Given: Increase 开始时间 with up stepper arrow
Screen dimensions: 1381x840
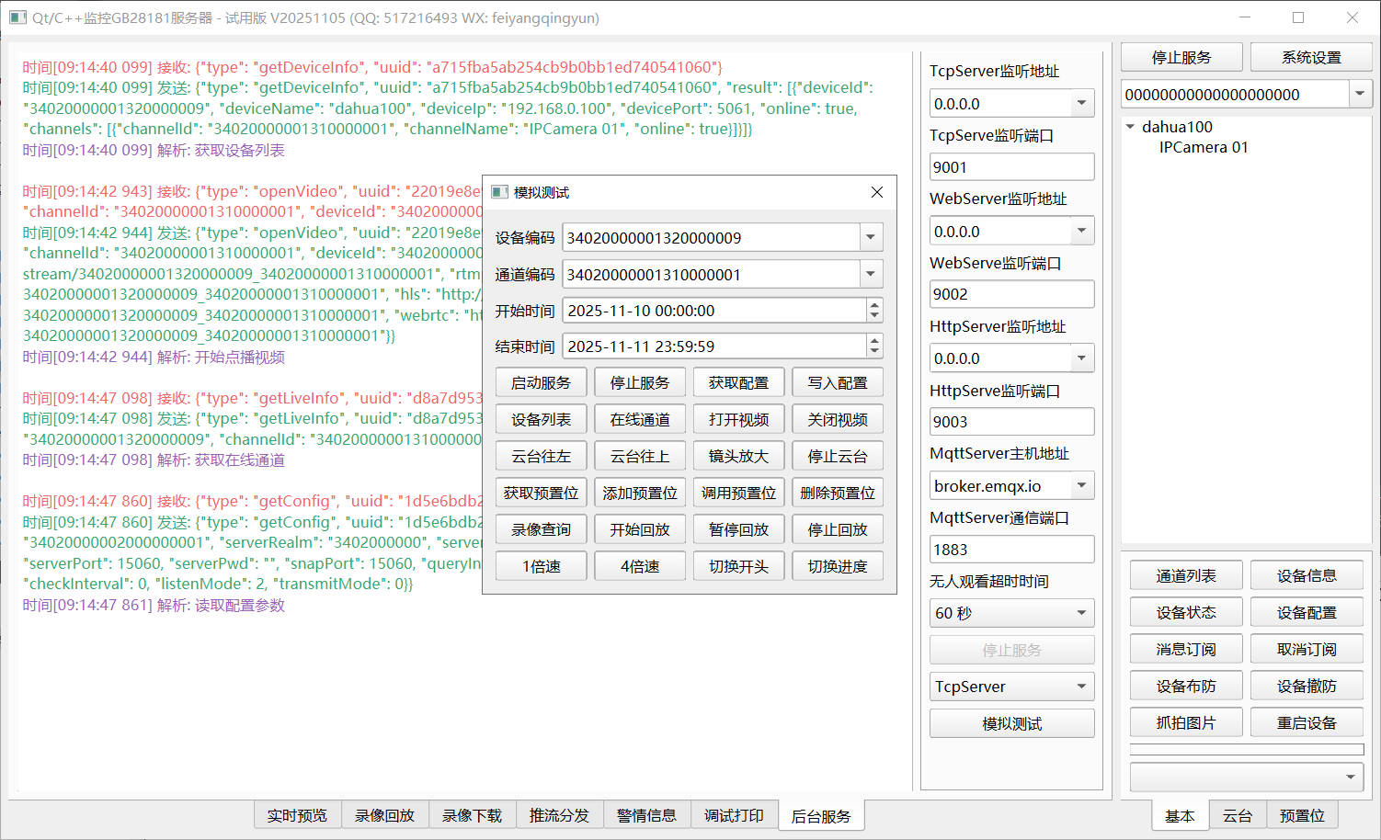Looking at the screenshot, I should pyautogui.click(x=874, y=304).
